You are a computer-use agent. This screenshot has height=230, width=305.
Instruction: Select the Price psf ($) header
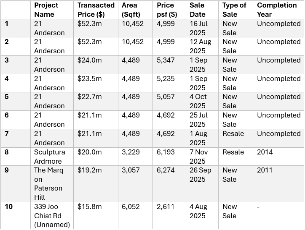pyautogui.click(x=167, y=10)
